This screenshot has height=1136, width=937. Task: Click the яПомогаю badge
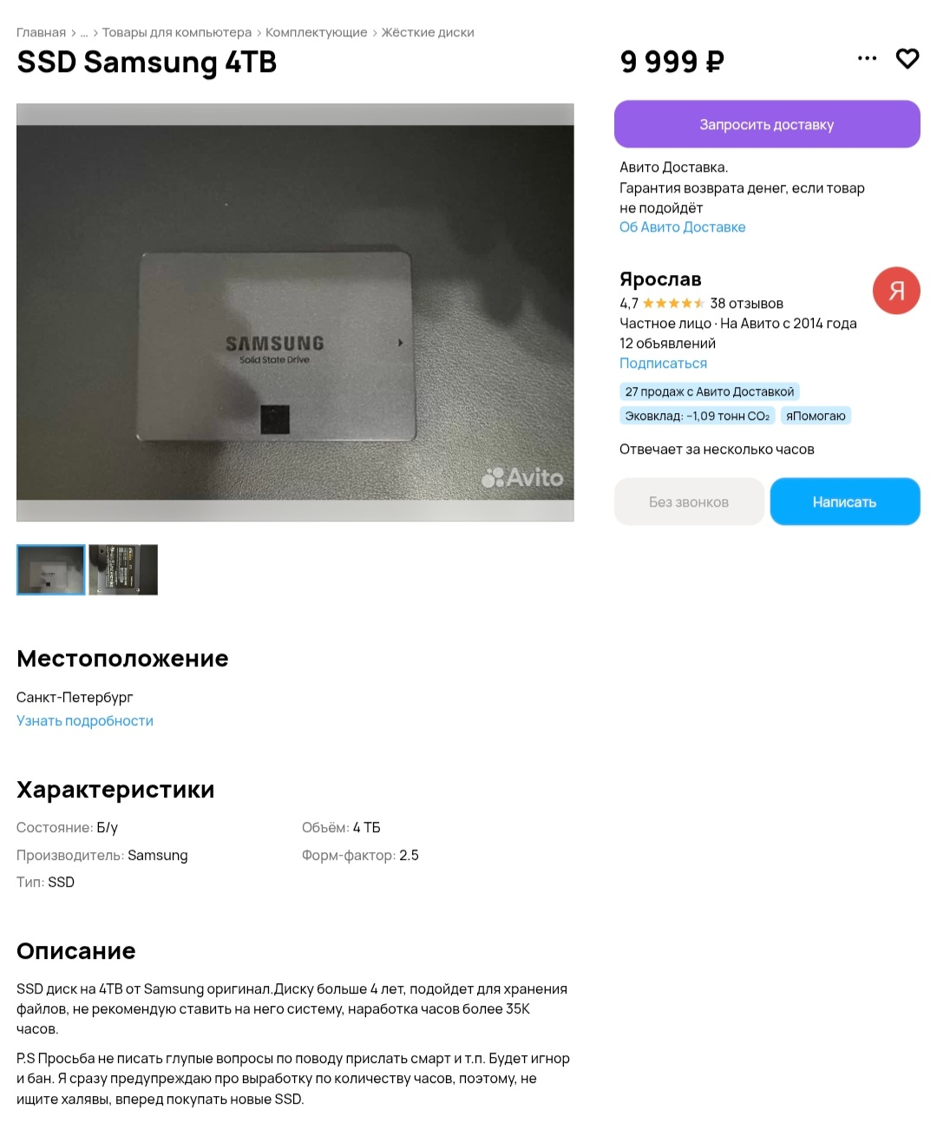click(x=816, y=416)
